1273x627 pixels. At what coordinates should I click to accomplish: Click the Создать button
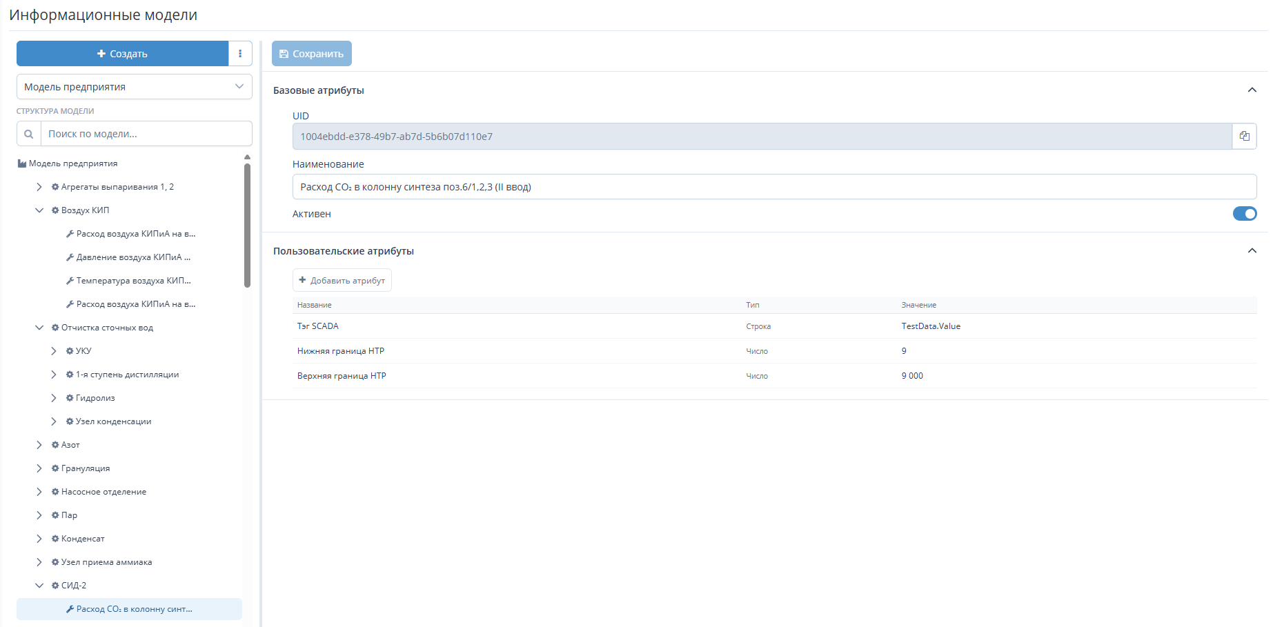pyautogui.click(x=122, y=54)
